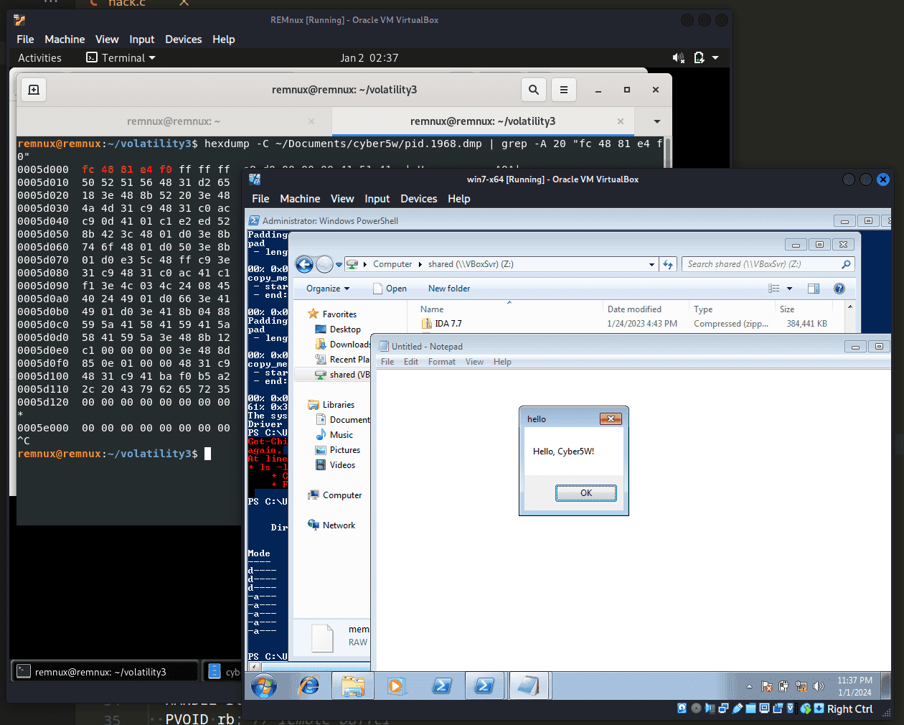
Task: Click the Right Ctrl host key indicator
Action: [x=849, y=709]
